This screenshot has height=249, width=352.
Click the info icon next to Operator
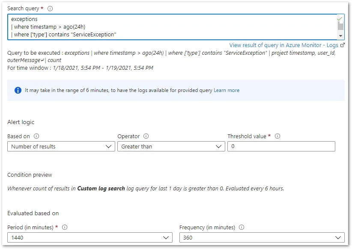[x=146, y=136]
